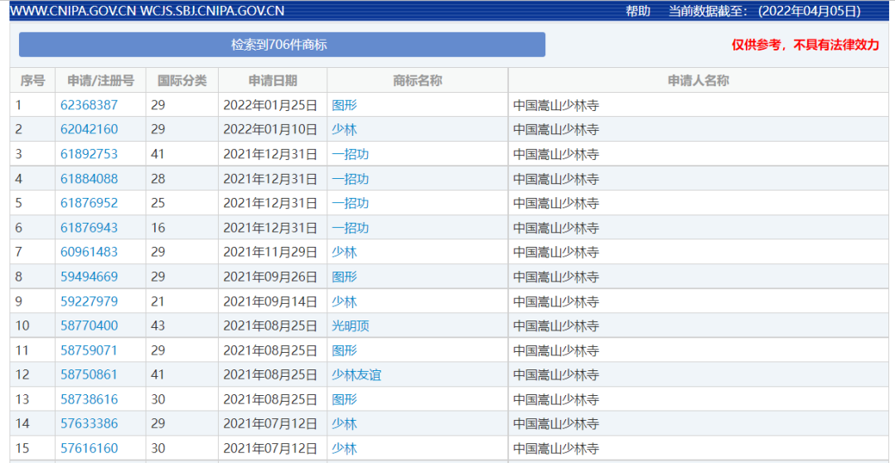Open 少林 trademark in row 7
This screenshot has height=463, width=895.
point(344,252)
